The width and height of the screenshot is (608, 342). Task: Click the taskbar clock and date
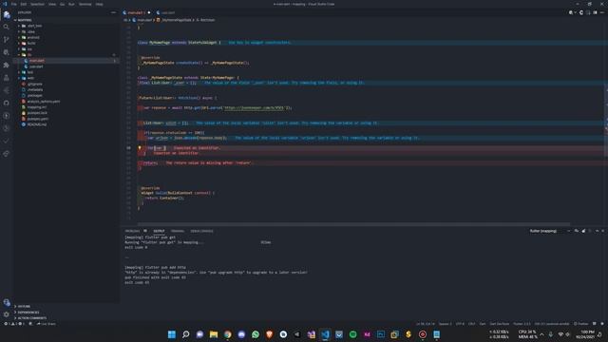click(x=585, y=334)
